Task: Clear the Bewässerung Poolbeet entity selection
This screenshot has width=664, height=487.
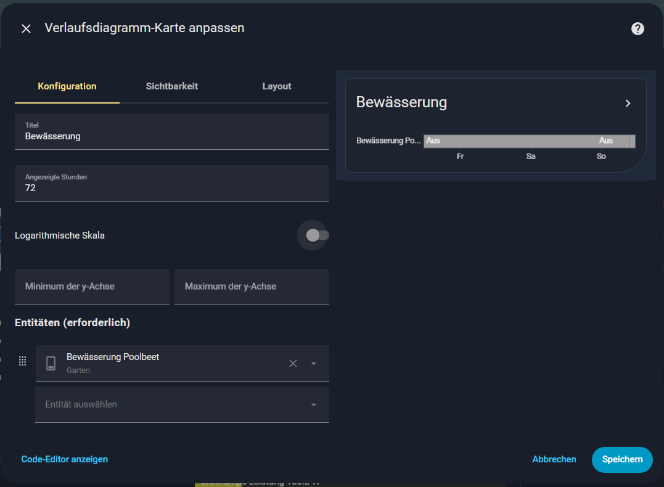Action: coord(293,364)
